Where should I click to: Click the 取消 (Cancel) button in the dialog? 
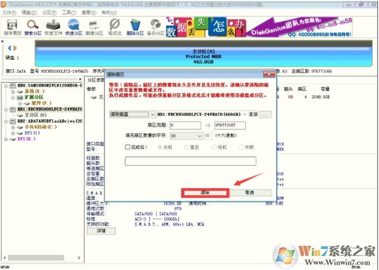250,193
